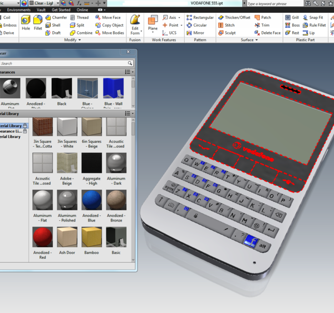Click the search magnifier icon

pos(130,63)
